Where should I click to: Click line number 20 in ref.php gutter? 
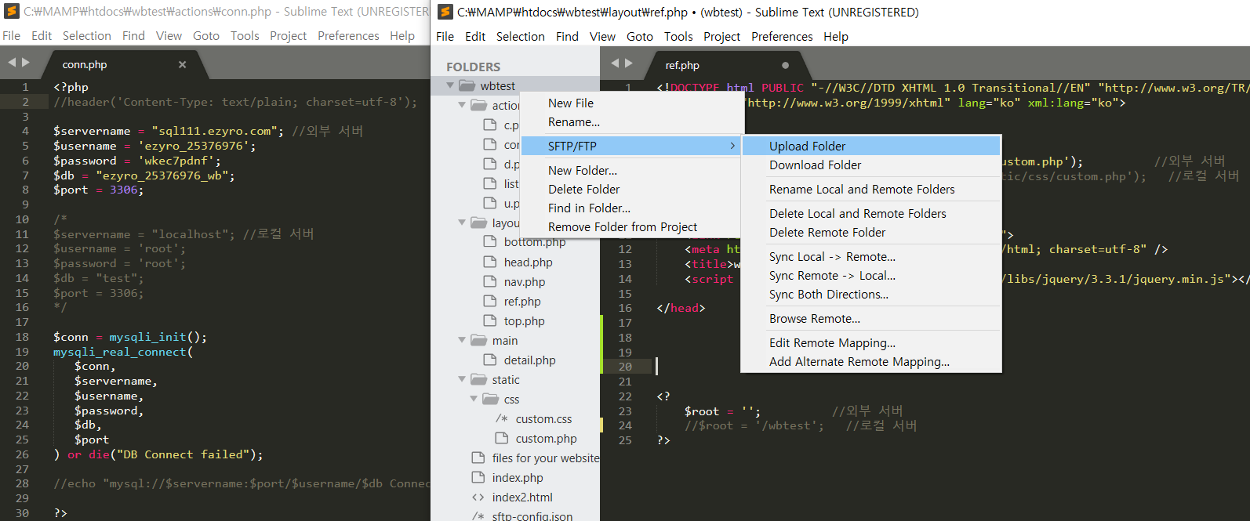point(625,366)
